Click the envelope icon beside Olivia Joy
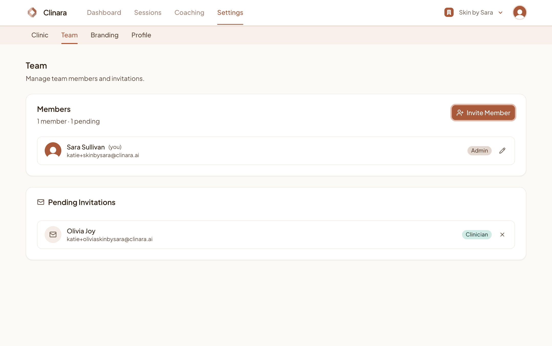 [53, 234]
